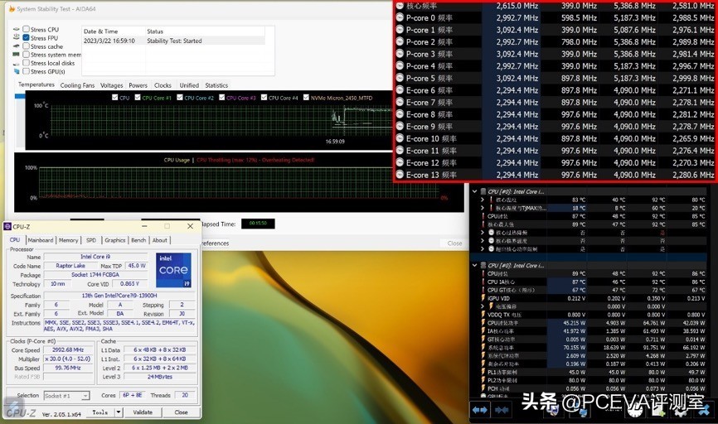The width and height of the screenshot is (718, 424).
Task: Switch to AIDA64 Cooling Fans tab
Action: tap(77, 85)
